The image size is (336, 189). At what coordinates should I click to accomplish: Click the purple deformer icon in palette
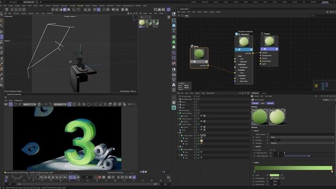click(174, 52)
